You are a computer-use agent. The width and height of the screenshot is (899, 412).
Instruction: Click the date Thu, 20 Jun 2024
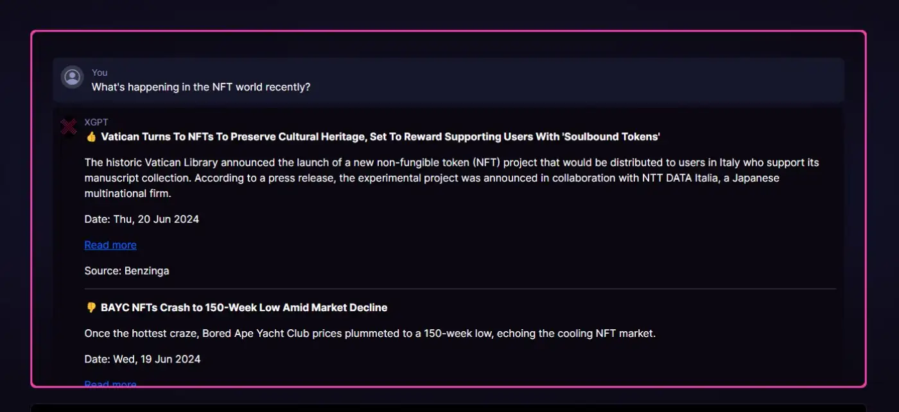pos(141,219)
